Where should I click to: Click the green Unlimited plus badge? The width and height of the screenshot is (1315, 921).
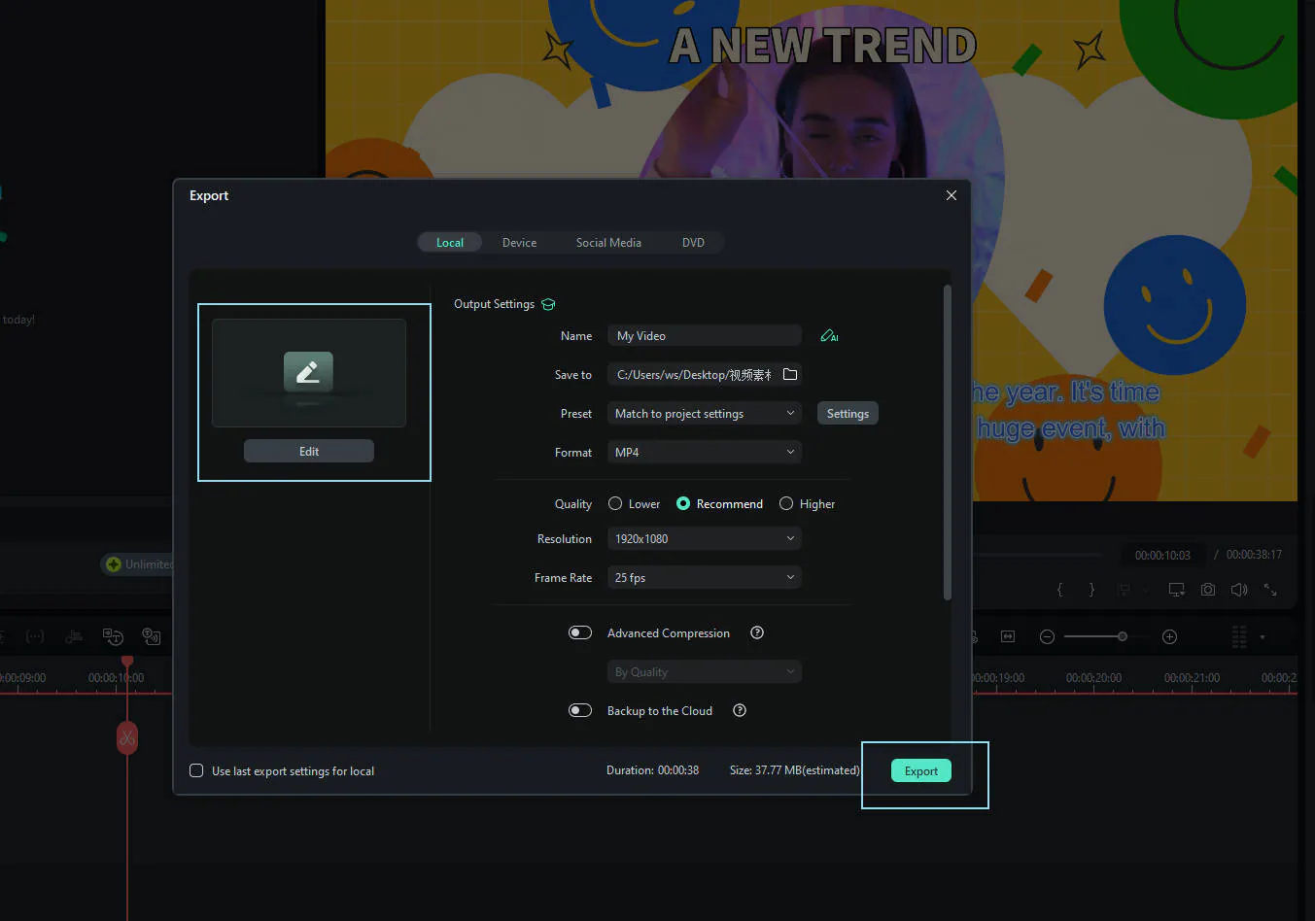[114, 564]
